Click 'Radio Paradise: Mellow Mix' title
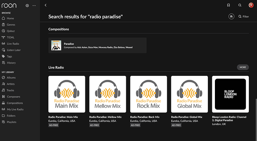 tap(105, 117)
